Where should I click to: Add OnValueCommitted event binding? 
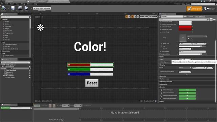[x=187, y=93]
